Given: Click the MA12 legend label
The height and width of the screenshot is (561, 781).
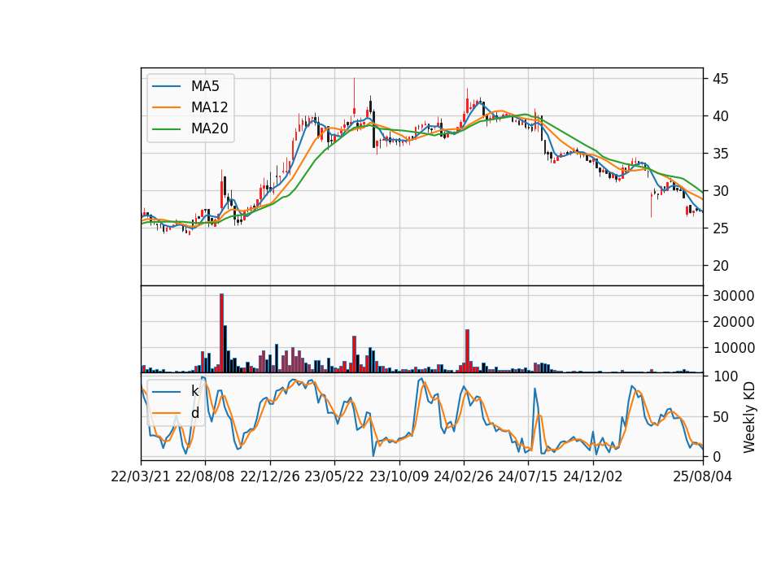Looking at the screenshot, I should (209, 107).
